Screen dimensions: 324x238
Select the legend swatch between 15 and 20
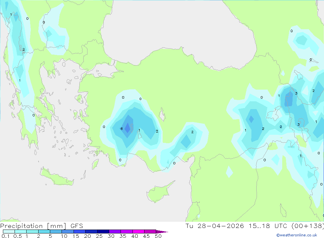[80, 232]
